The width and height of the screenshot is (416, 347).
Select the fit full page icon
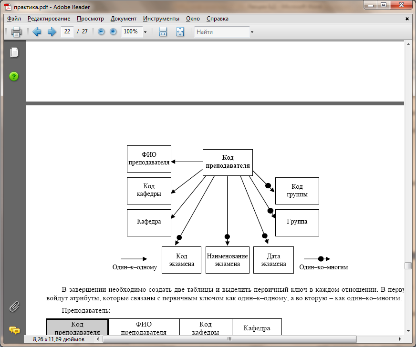pyautogui.click(x=180, y=32)
